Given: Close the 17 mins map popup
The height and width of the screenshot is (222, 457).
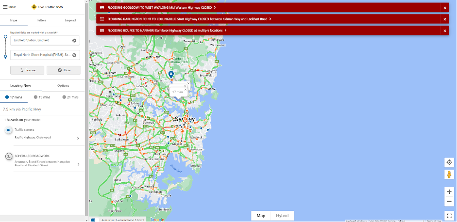Looking at the screenshot, I should 186,90.
